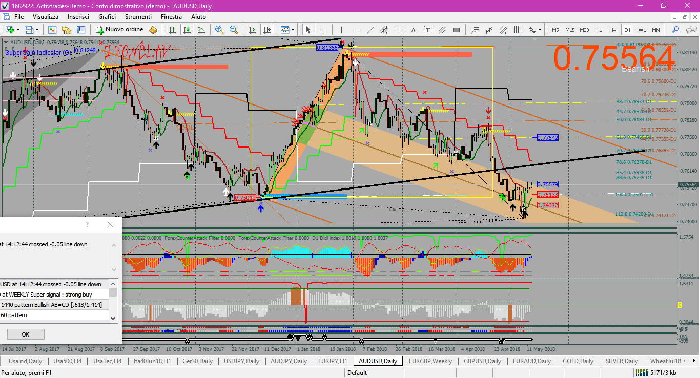Open the chart templates icon
Screen dimensions: 700x378
click(x=285, y=30)
